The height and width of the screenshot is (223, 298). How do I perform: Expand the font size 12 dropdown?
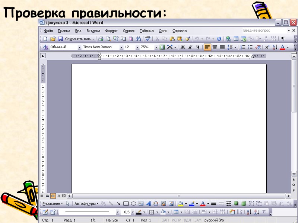pos(137,47)
